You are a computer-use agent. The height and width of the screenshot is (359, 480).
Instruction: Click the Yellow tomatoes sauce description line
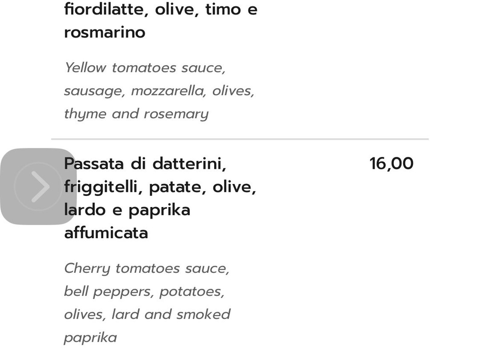tap(145, 68)
